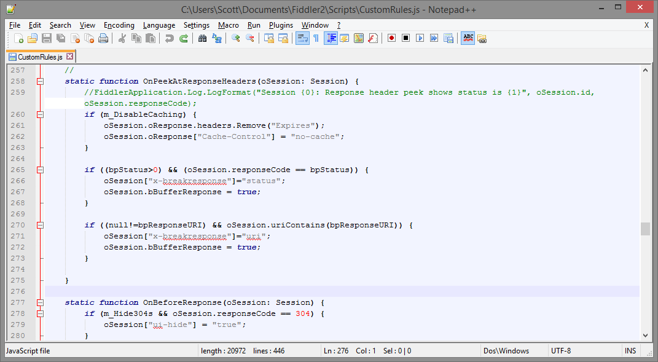Image resolution: width=658 pixels, height=362 pixels.
Task: Open the File menu
Action: [15, 25]
